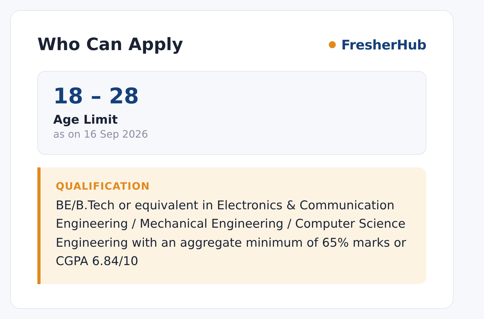Click the orange left bar on qualification box
Image resolution: width=484 pixels, height=319 pixels.
(39, 226)
